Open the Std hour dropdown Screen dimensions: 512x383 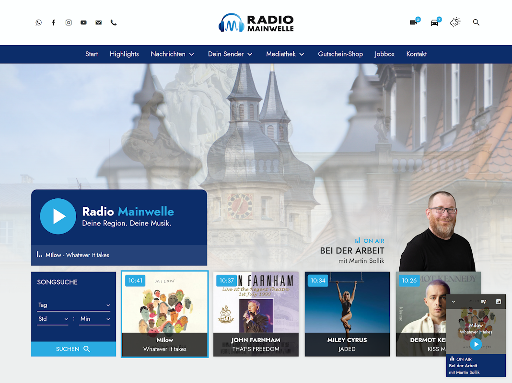click(53, 319)
